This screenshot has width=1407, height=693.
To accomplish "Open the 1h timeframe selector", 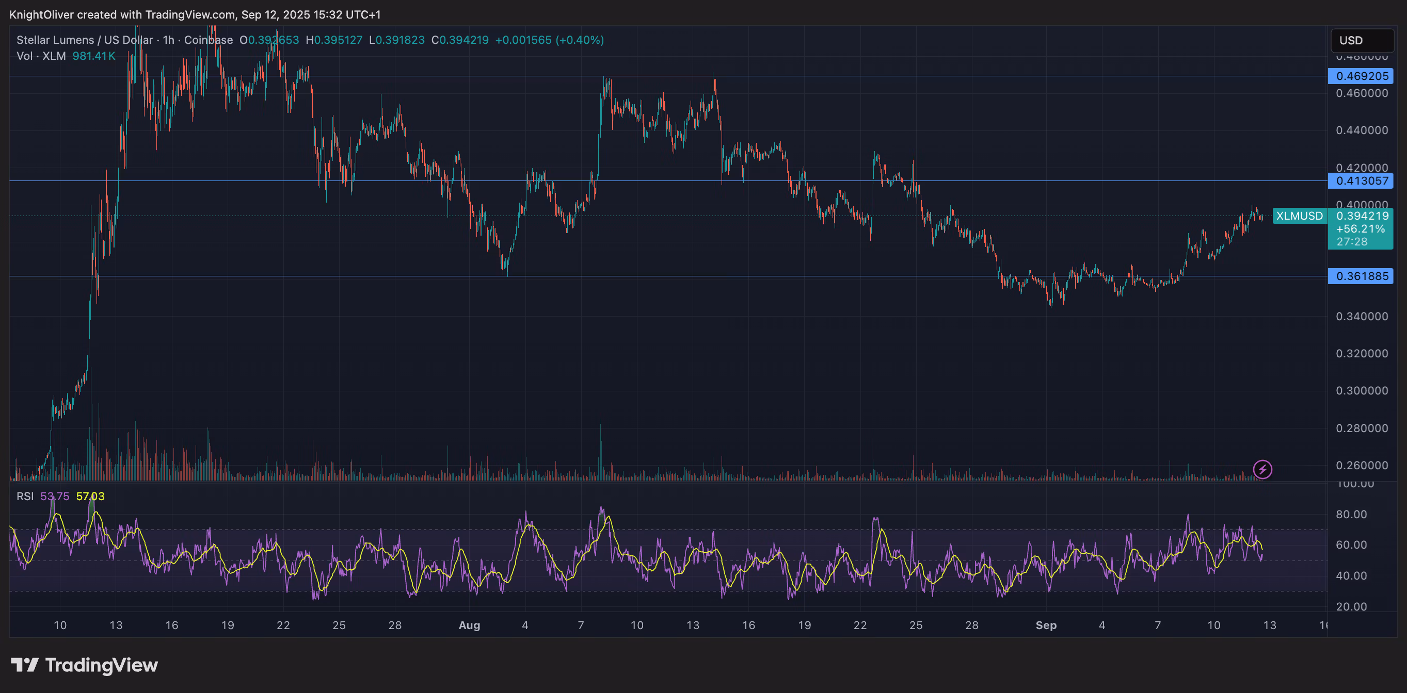I will click(x=169, y=40).
